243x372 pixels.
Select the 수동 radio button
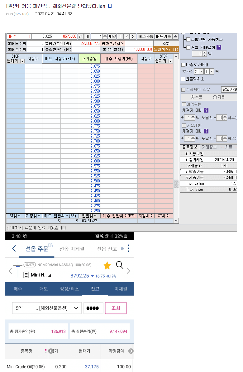[x=193, y=97]
